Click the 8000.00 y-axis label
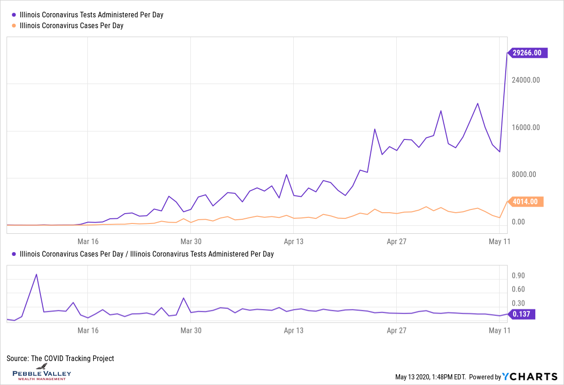564x385 pixels. [x=524, y=175]
